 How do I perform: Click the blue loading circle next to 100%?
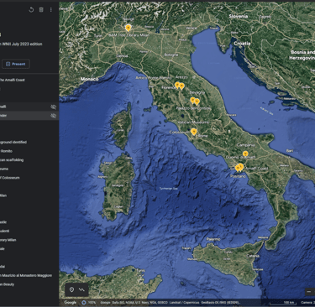(84, 303)
